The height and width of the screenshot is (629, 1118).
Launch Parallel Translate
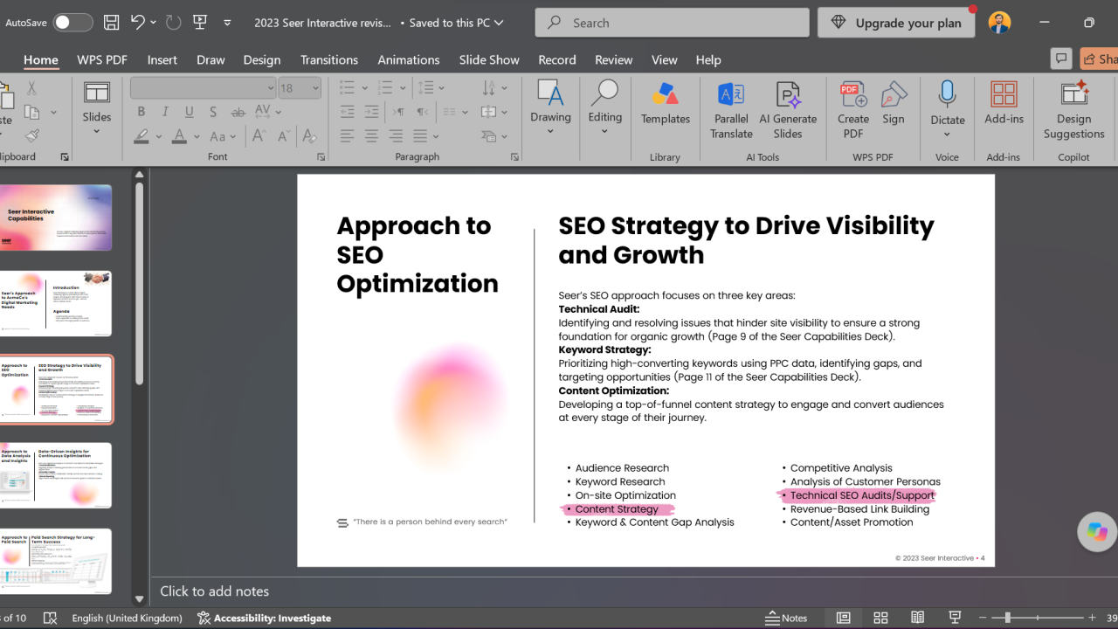click(731, 110)
